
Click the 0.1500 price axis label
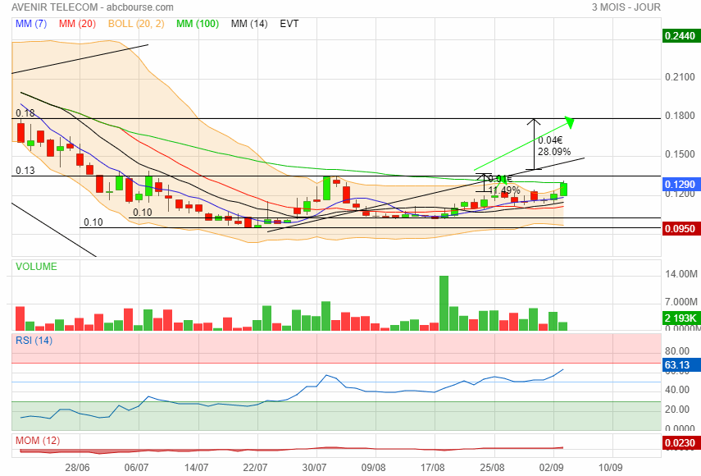point(680,154)
